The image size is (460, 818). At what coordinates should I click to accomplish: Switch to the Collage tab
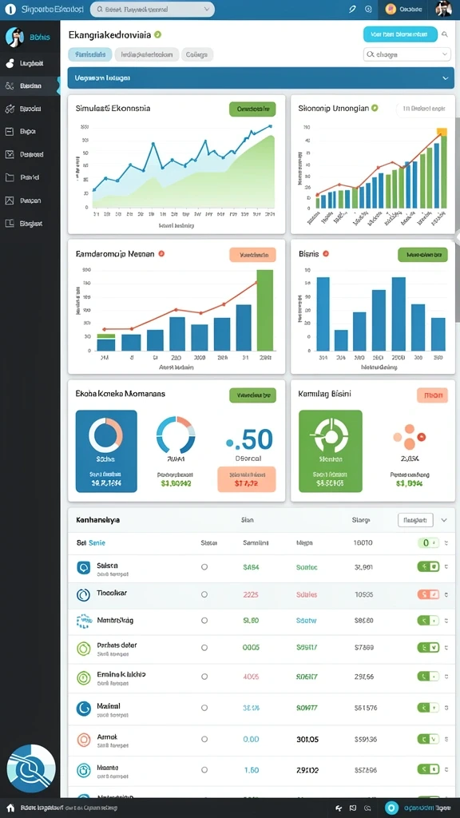coord(197,54)
